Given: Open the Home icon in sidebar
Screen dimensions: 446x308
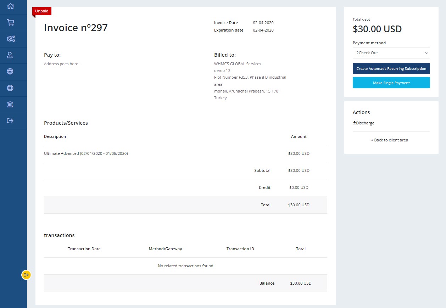Looking at the screenshot, I should pos(10,6).
